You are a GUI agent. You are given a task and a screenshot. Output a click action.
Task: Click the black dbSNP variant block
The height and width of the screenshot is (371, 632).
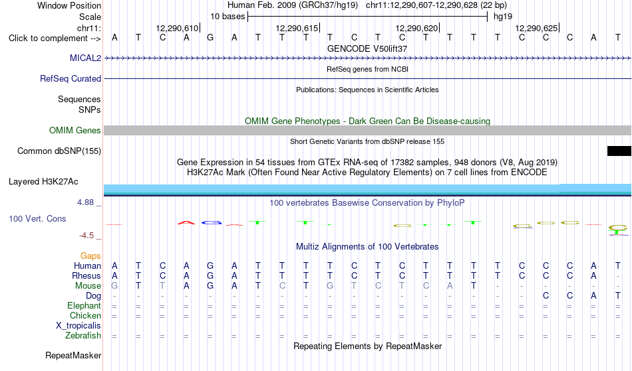coord(619,151)
